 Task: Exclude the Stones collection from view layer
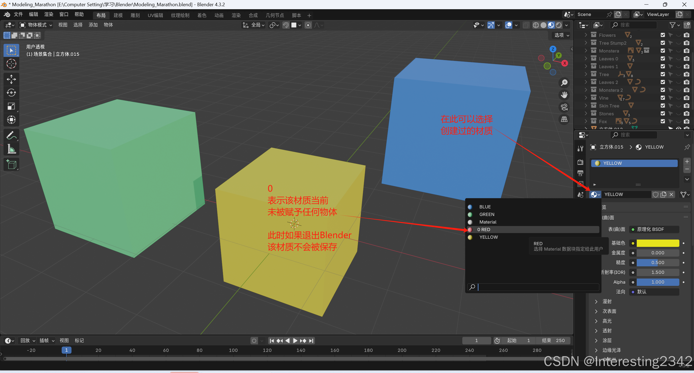click(x=663, y=113)
